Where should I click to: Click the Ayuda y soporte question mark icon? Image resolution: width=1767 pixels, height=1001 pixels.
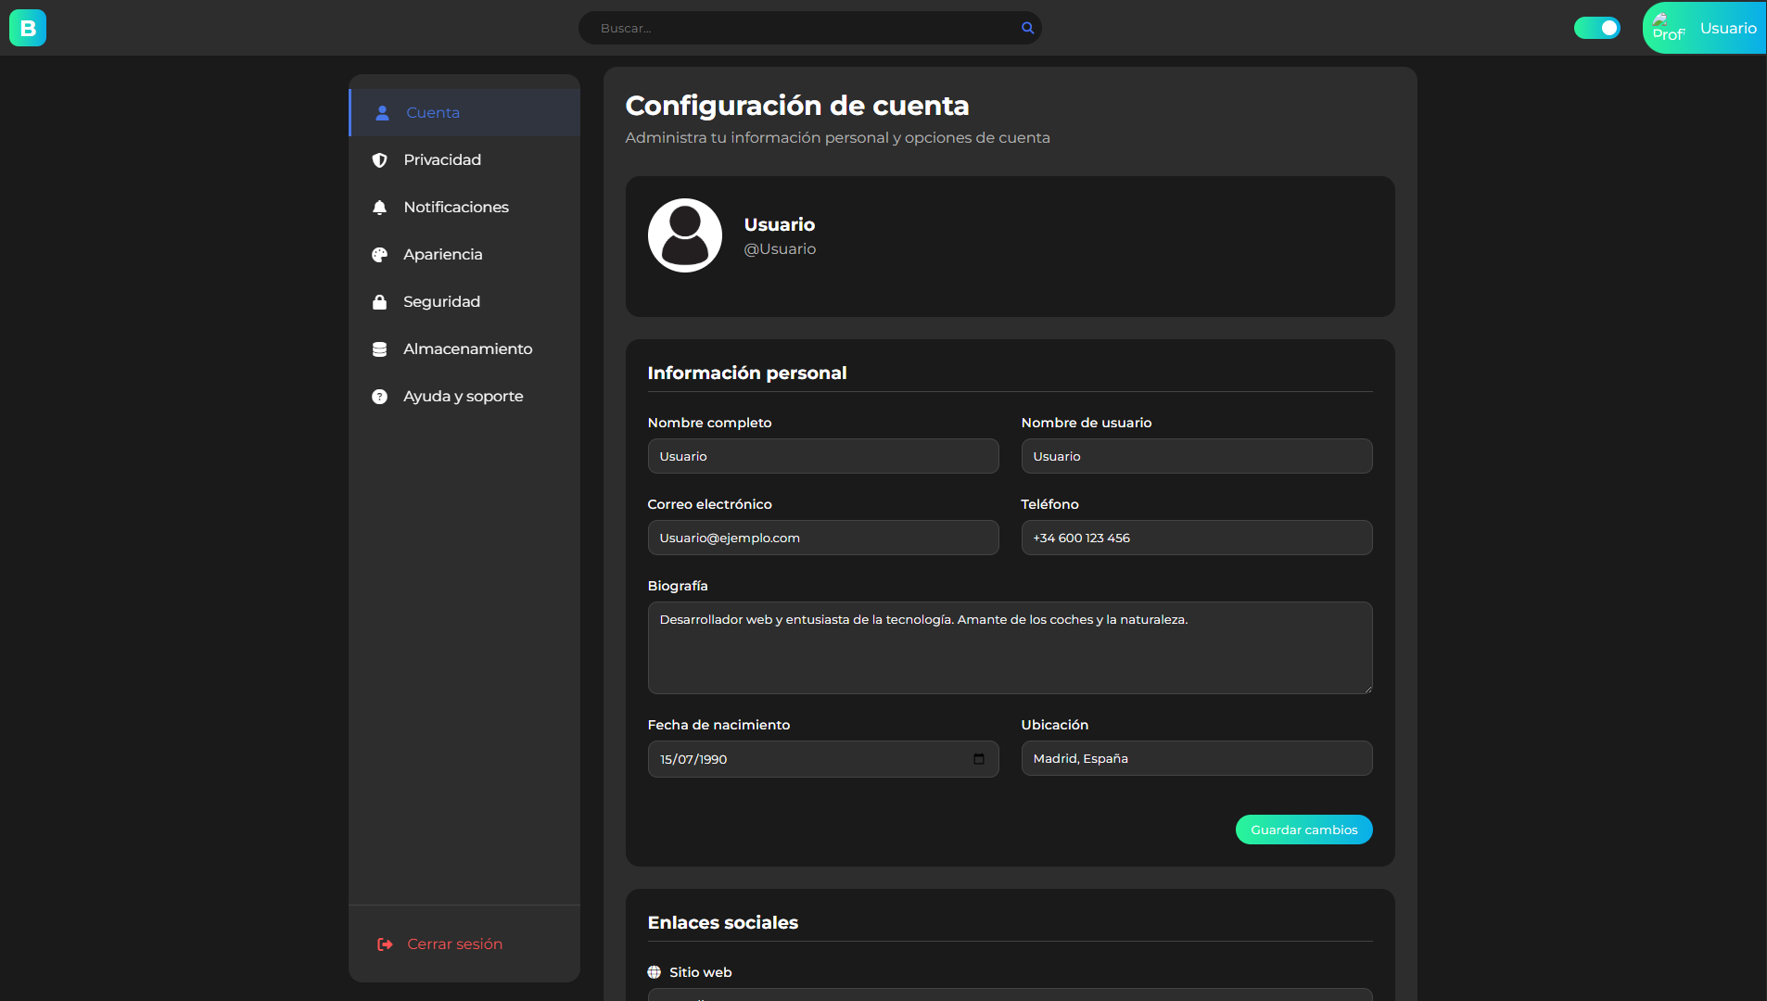381,396
